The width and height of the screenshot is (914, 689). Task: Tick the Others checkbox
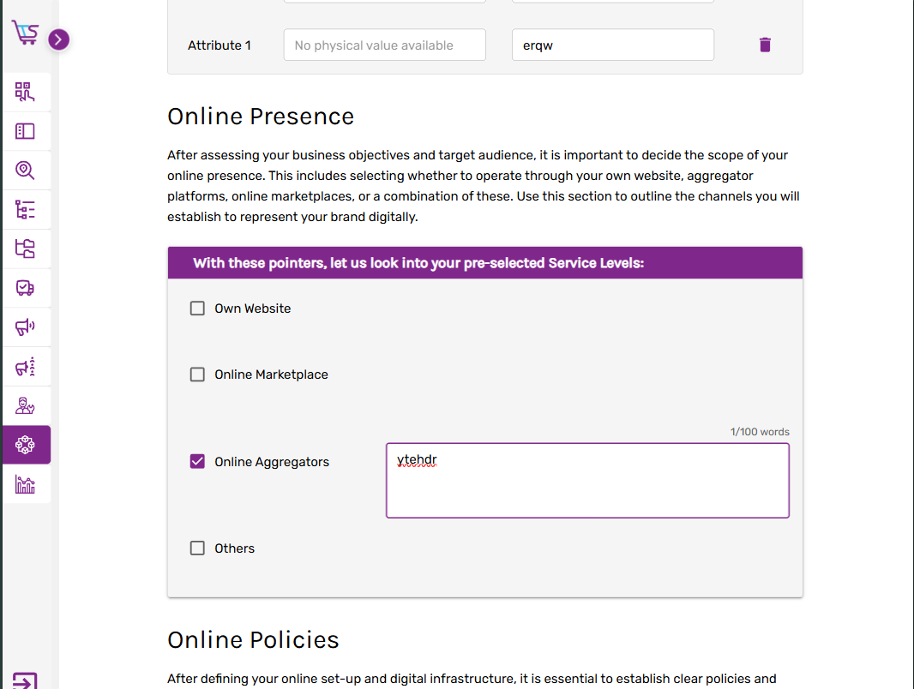coord(197,548)
